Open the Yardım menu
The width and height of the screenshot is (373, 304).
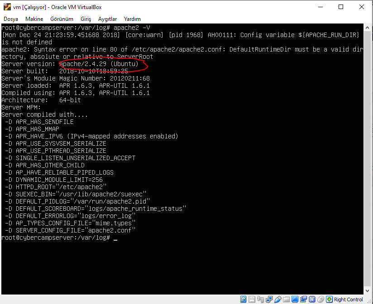click(132, 19)
